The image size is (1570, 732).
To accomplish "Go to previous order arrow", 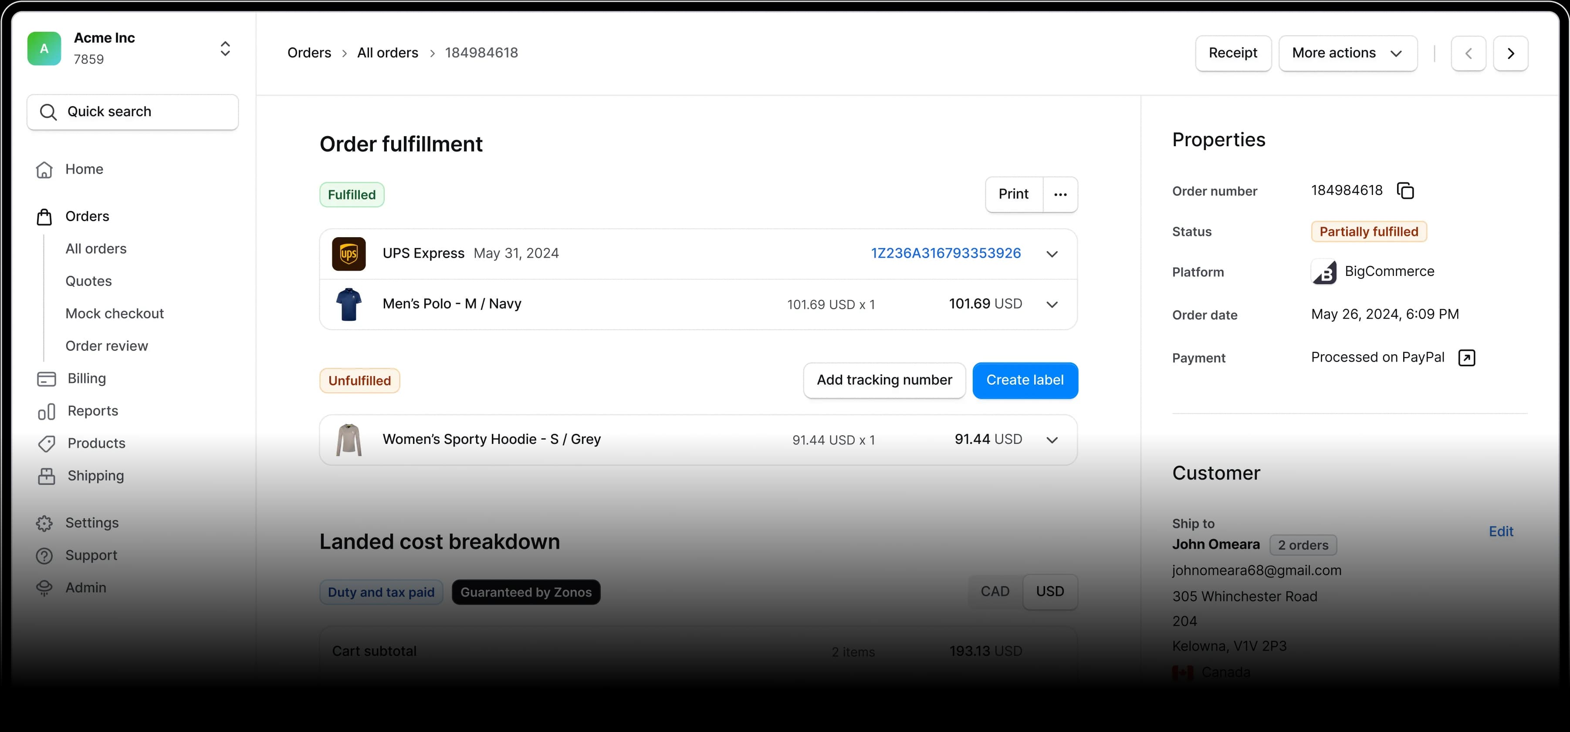I will 1468,54.
